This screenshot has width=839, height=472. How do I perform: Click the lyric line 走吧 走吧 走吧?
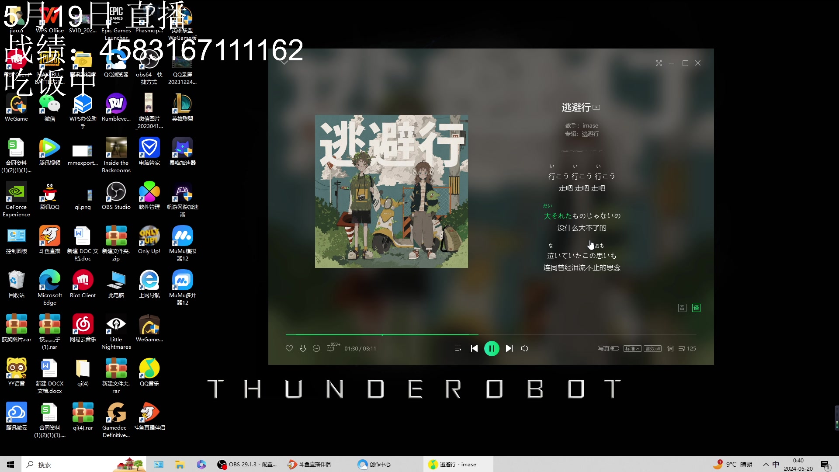point(582,188)
